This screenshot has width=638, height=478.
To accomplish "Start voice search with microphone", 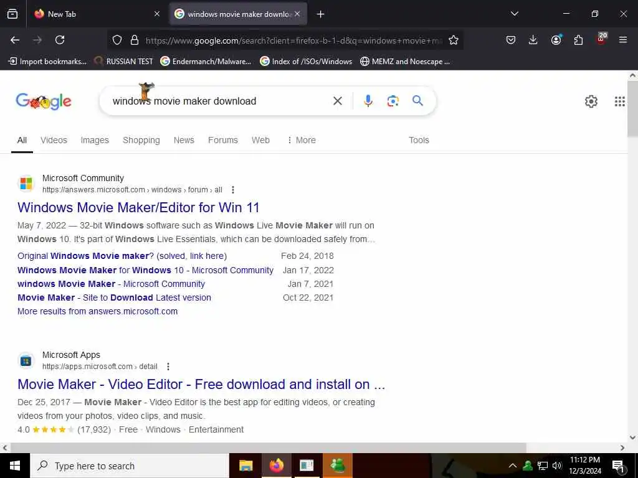I will click(368, 101).
